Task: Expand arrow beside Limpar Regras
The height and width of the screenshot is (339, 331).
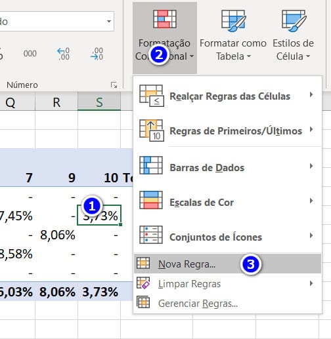Action: (x=311, y=283)
